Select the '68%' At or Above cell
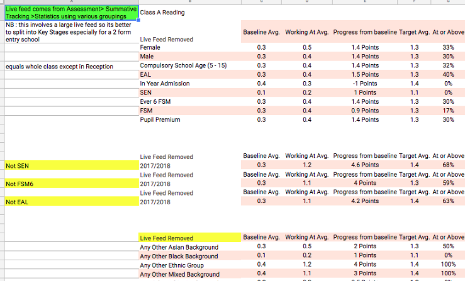Image resolution: width=465 pixels, height=281 pixels. (x=448, y=165)
